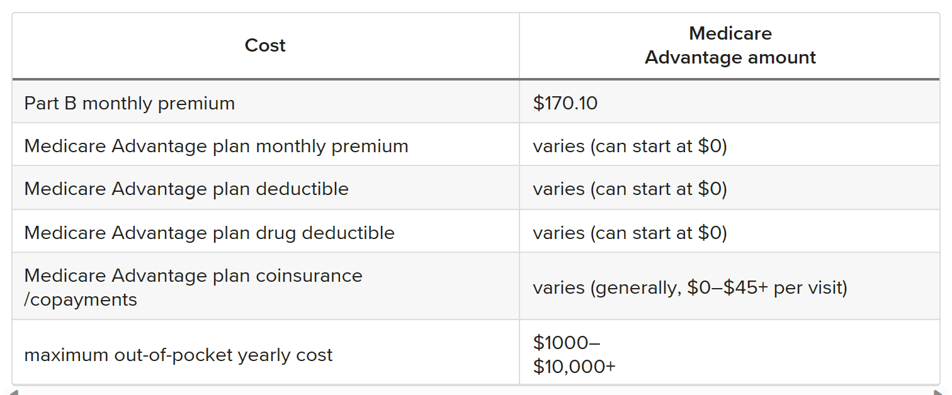Click the right scroll arrow of the horizontal scrollbar
The image size is (952, 395).
(x=938, y=392)
